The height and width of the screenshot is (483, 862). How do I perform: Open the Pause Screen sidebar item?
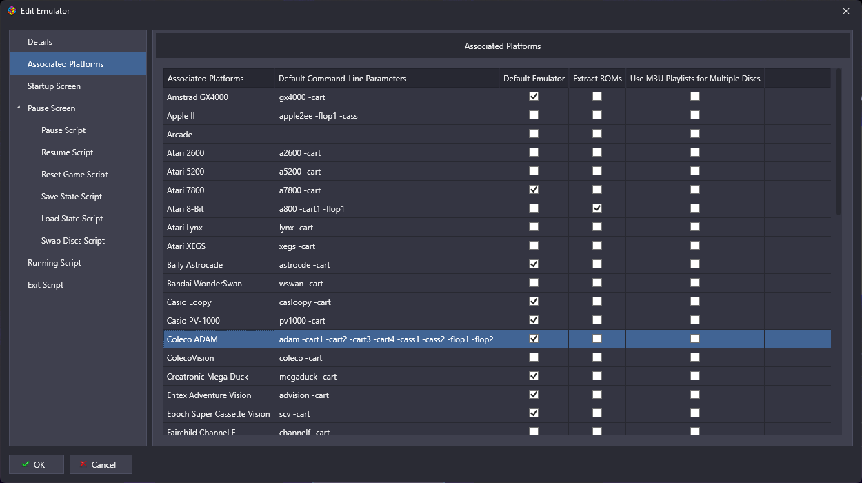[x=78, y=108]
